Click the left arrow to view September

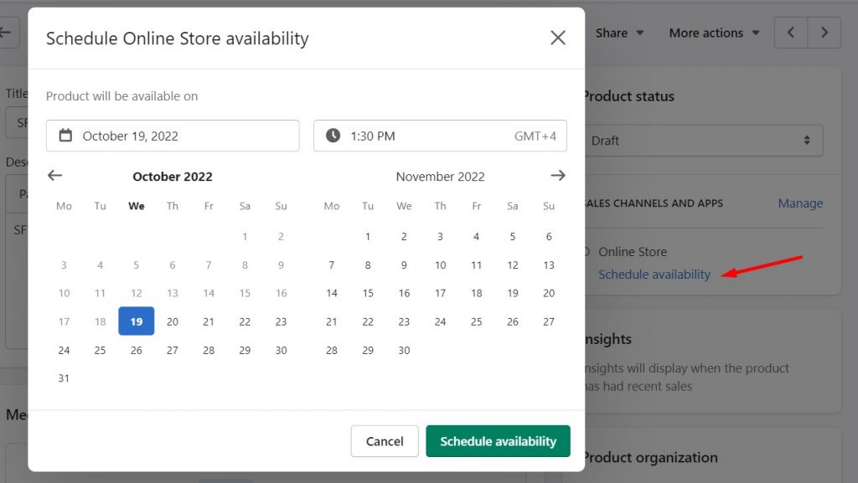[x=54, y=176]
